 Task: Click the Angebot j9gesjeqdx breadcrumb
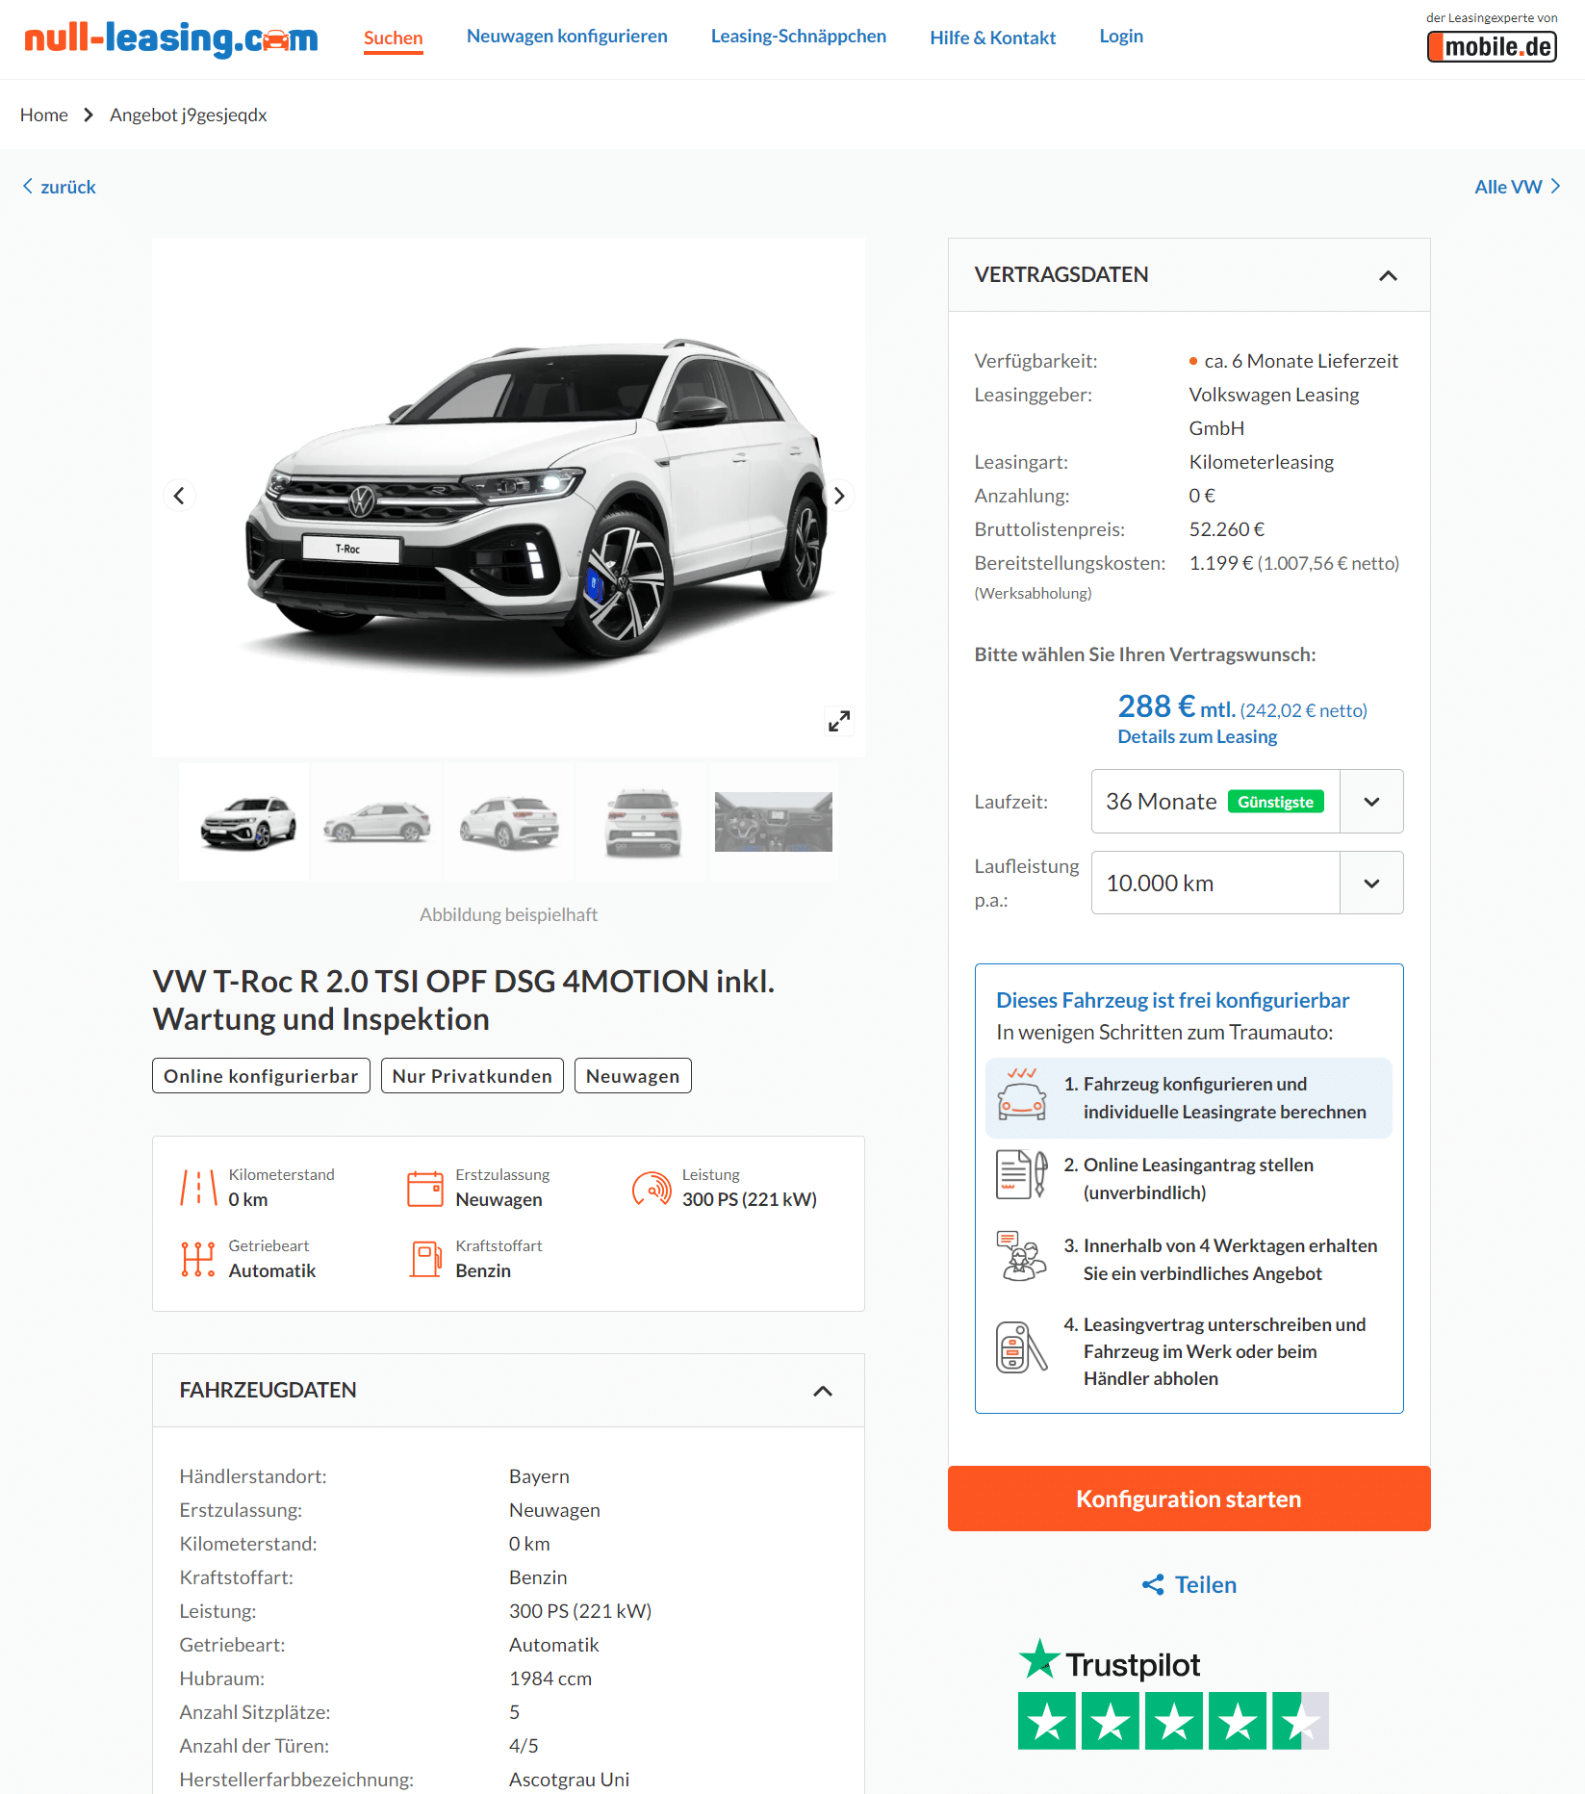click(x=189, y=115)
